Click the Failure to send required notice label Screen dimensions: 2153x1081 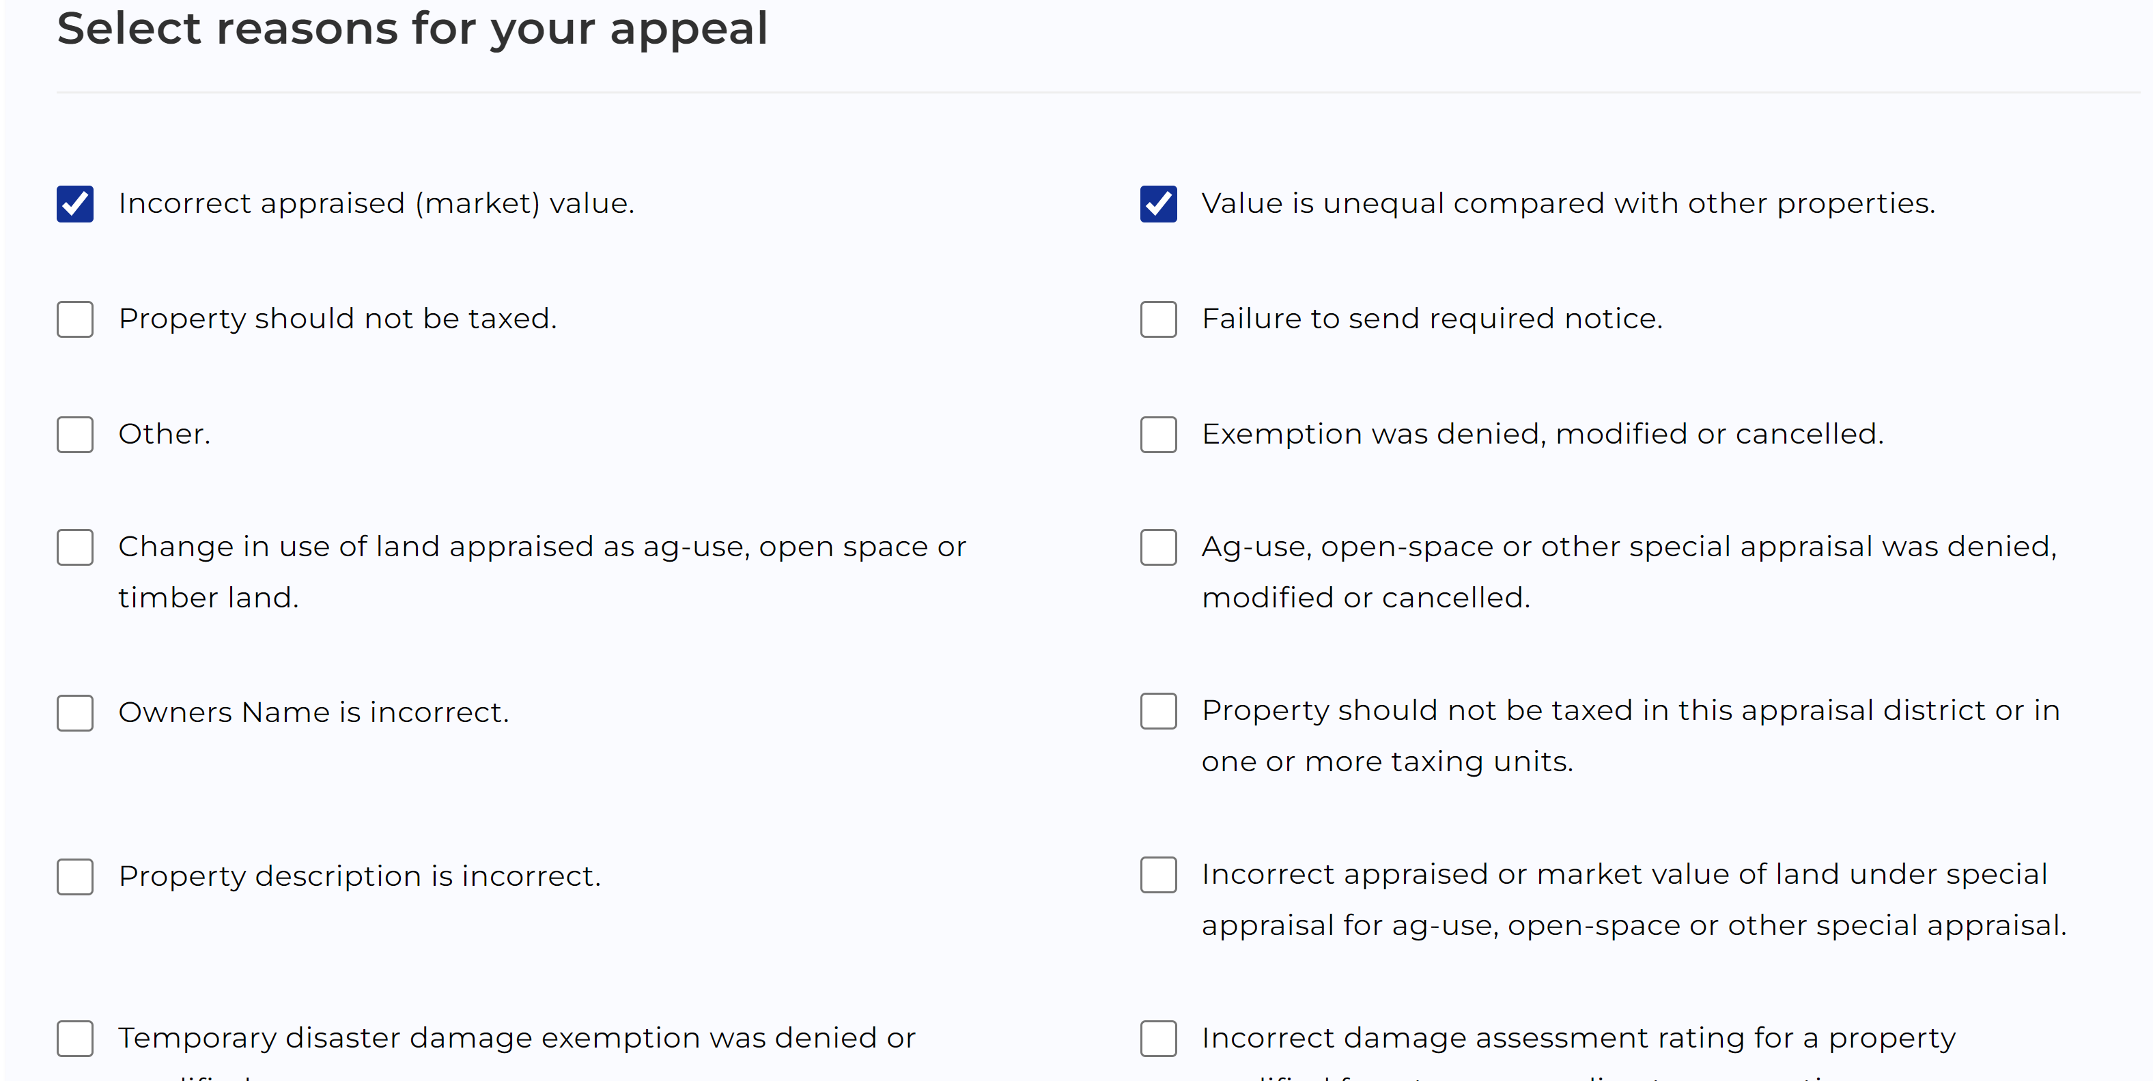coord(1432,319)
